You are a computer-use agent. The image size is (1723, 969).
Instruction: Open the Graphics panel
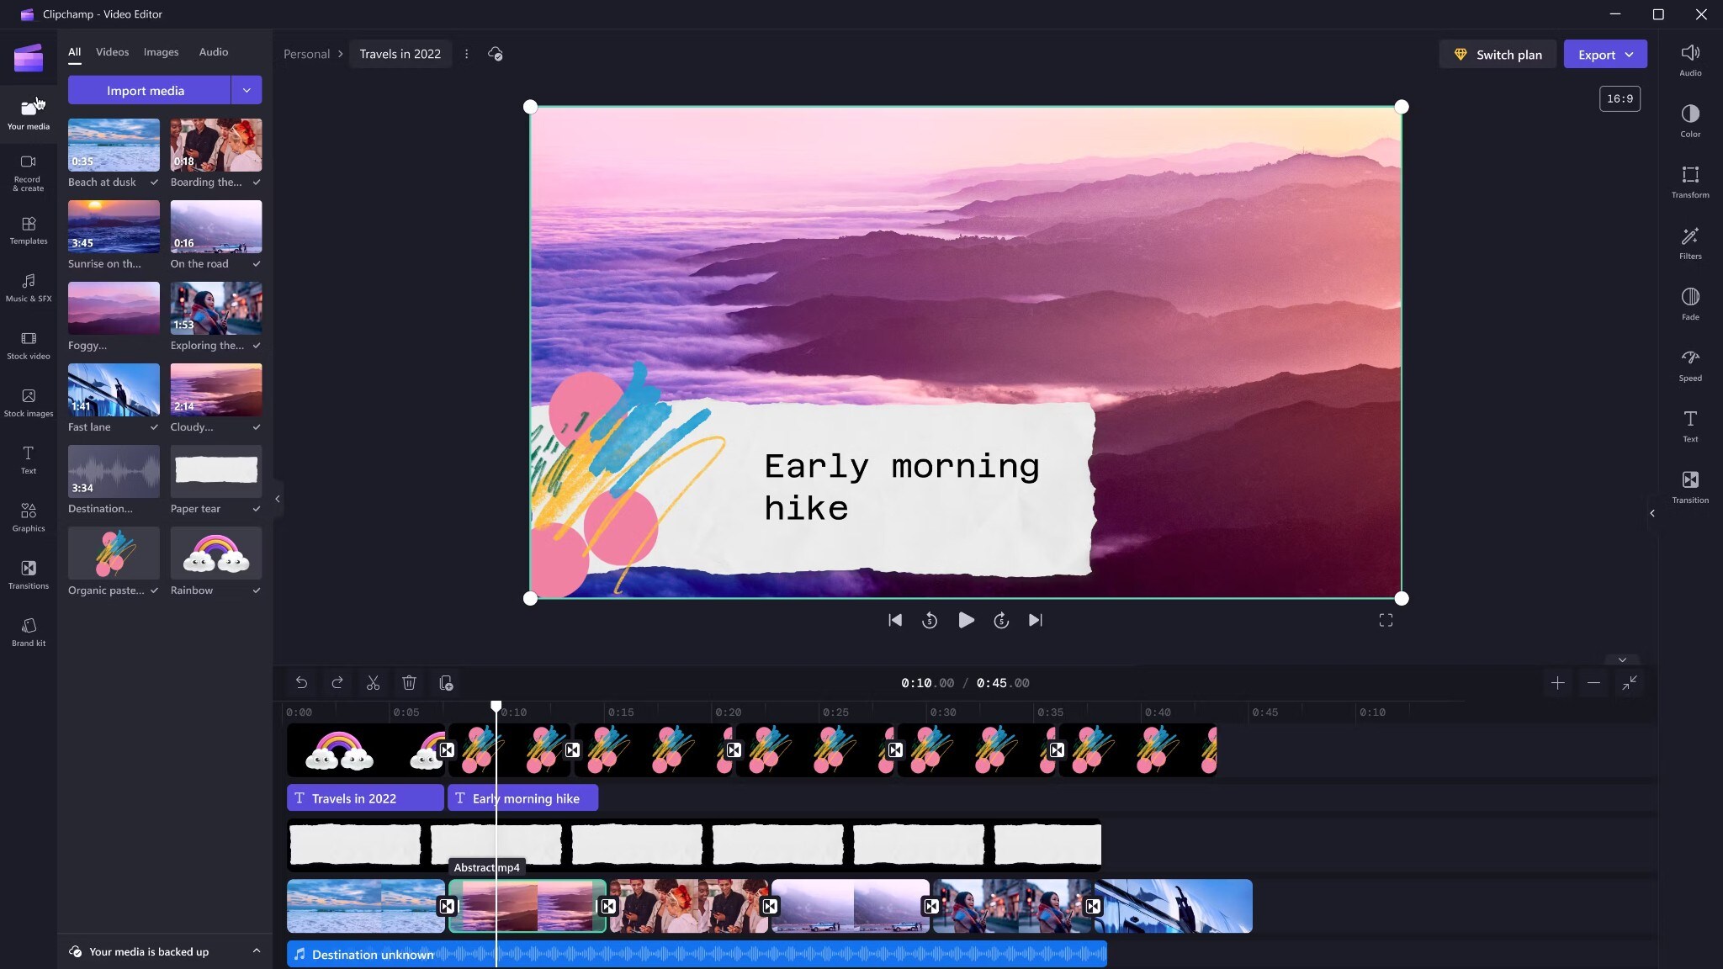[29, 517]
